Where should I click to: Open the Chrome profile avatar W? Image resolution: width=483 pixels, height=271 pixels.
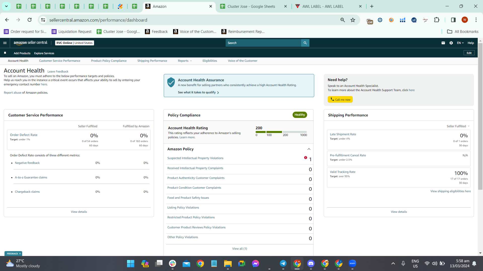pos(465,20)
